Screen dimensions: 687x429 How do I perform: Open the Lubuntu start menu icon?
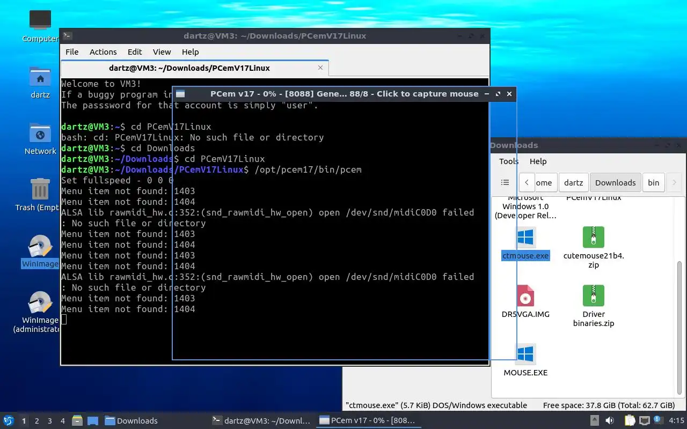tap(9, 420)
